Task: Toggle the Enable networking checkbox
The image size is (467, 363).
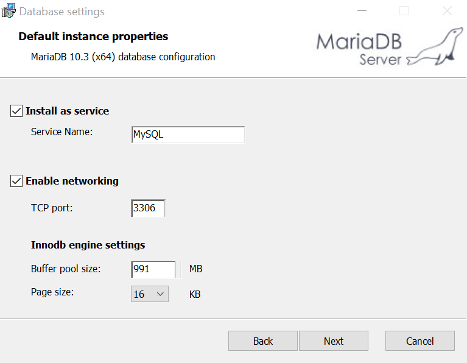Action: 16,181
